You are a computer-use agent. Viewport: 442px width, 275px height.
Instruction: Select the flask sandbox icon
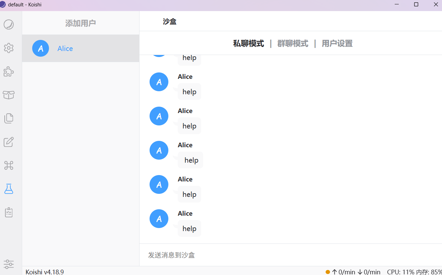[x=9, y=189]
